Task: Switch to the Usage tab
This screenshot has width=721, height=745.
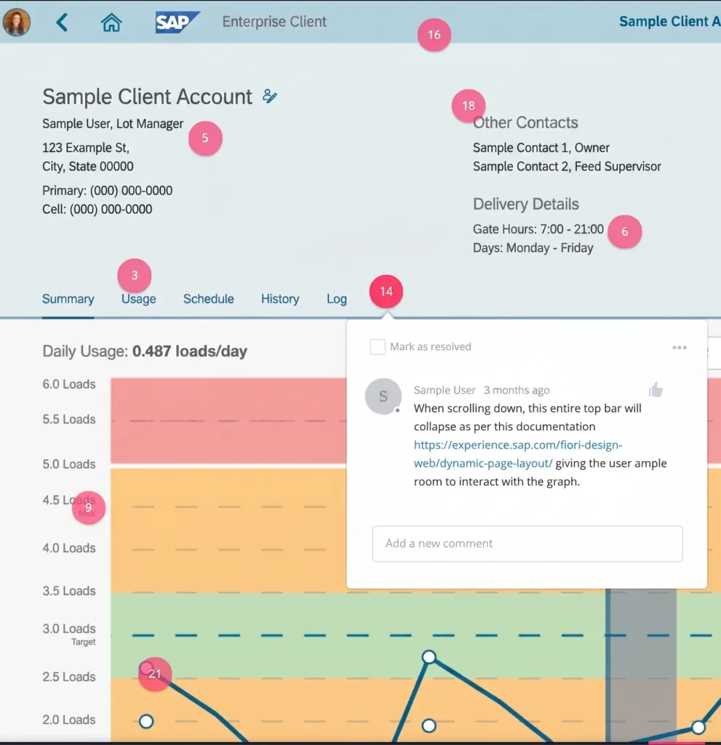Action: click(139, 299)
